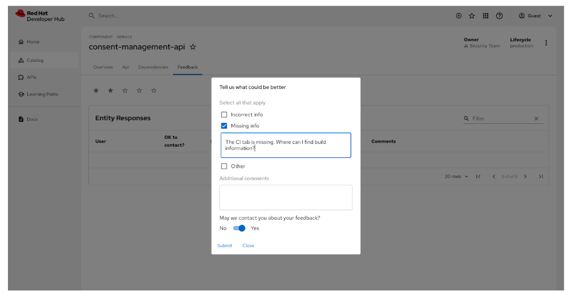Click the create plus icon in header
The image size is (570, 295).
(x=459, y=16)
